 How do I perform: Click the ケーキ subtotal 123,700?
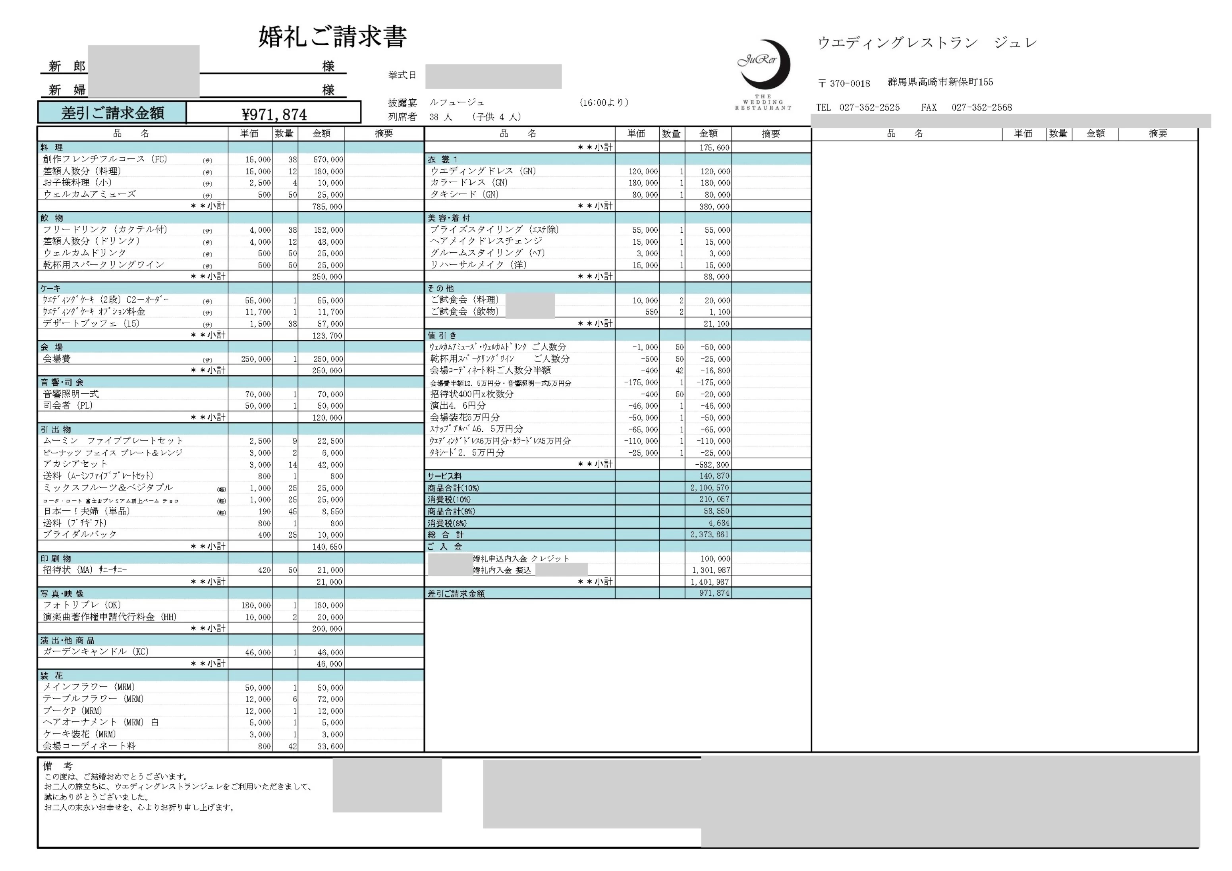(x=327, y=336)
